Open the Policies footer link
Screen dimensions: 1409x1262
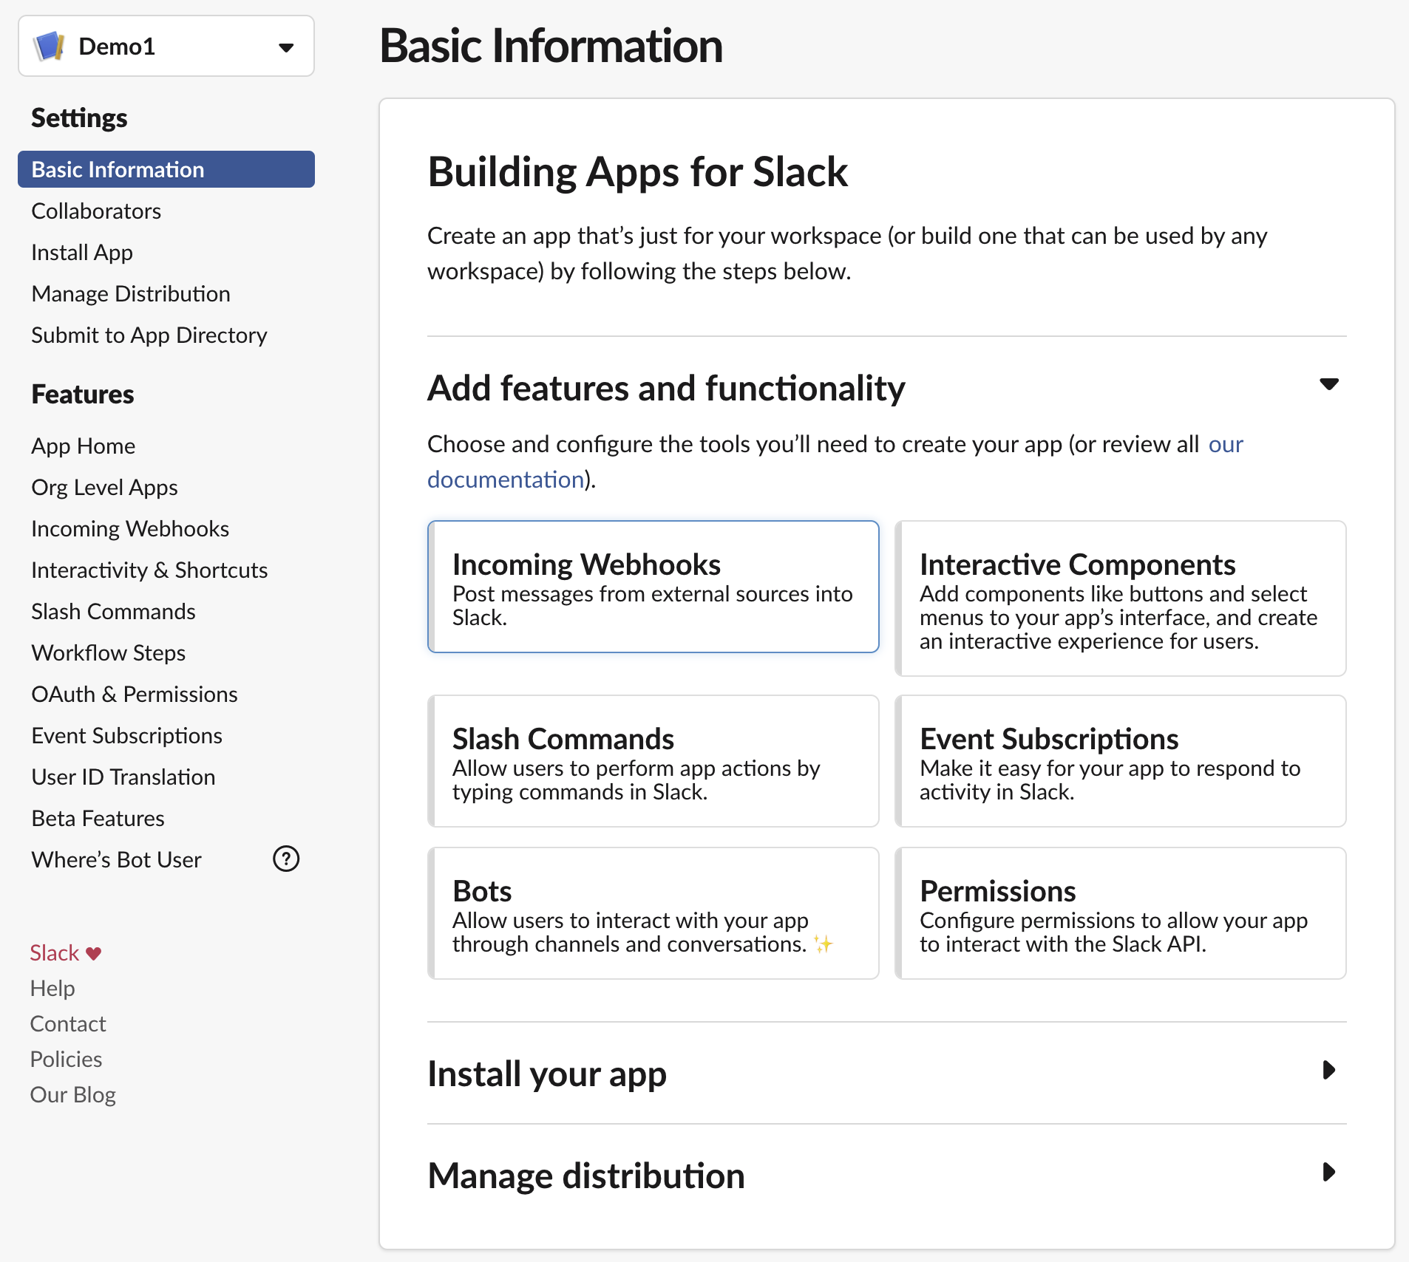tap(66, 1060)
